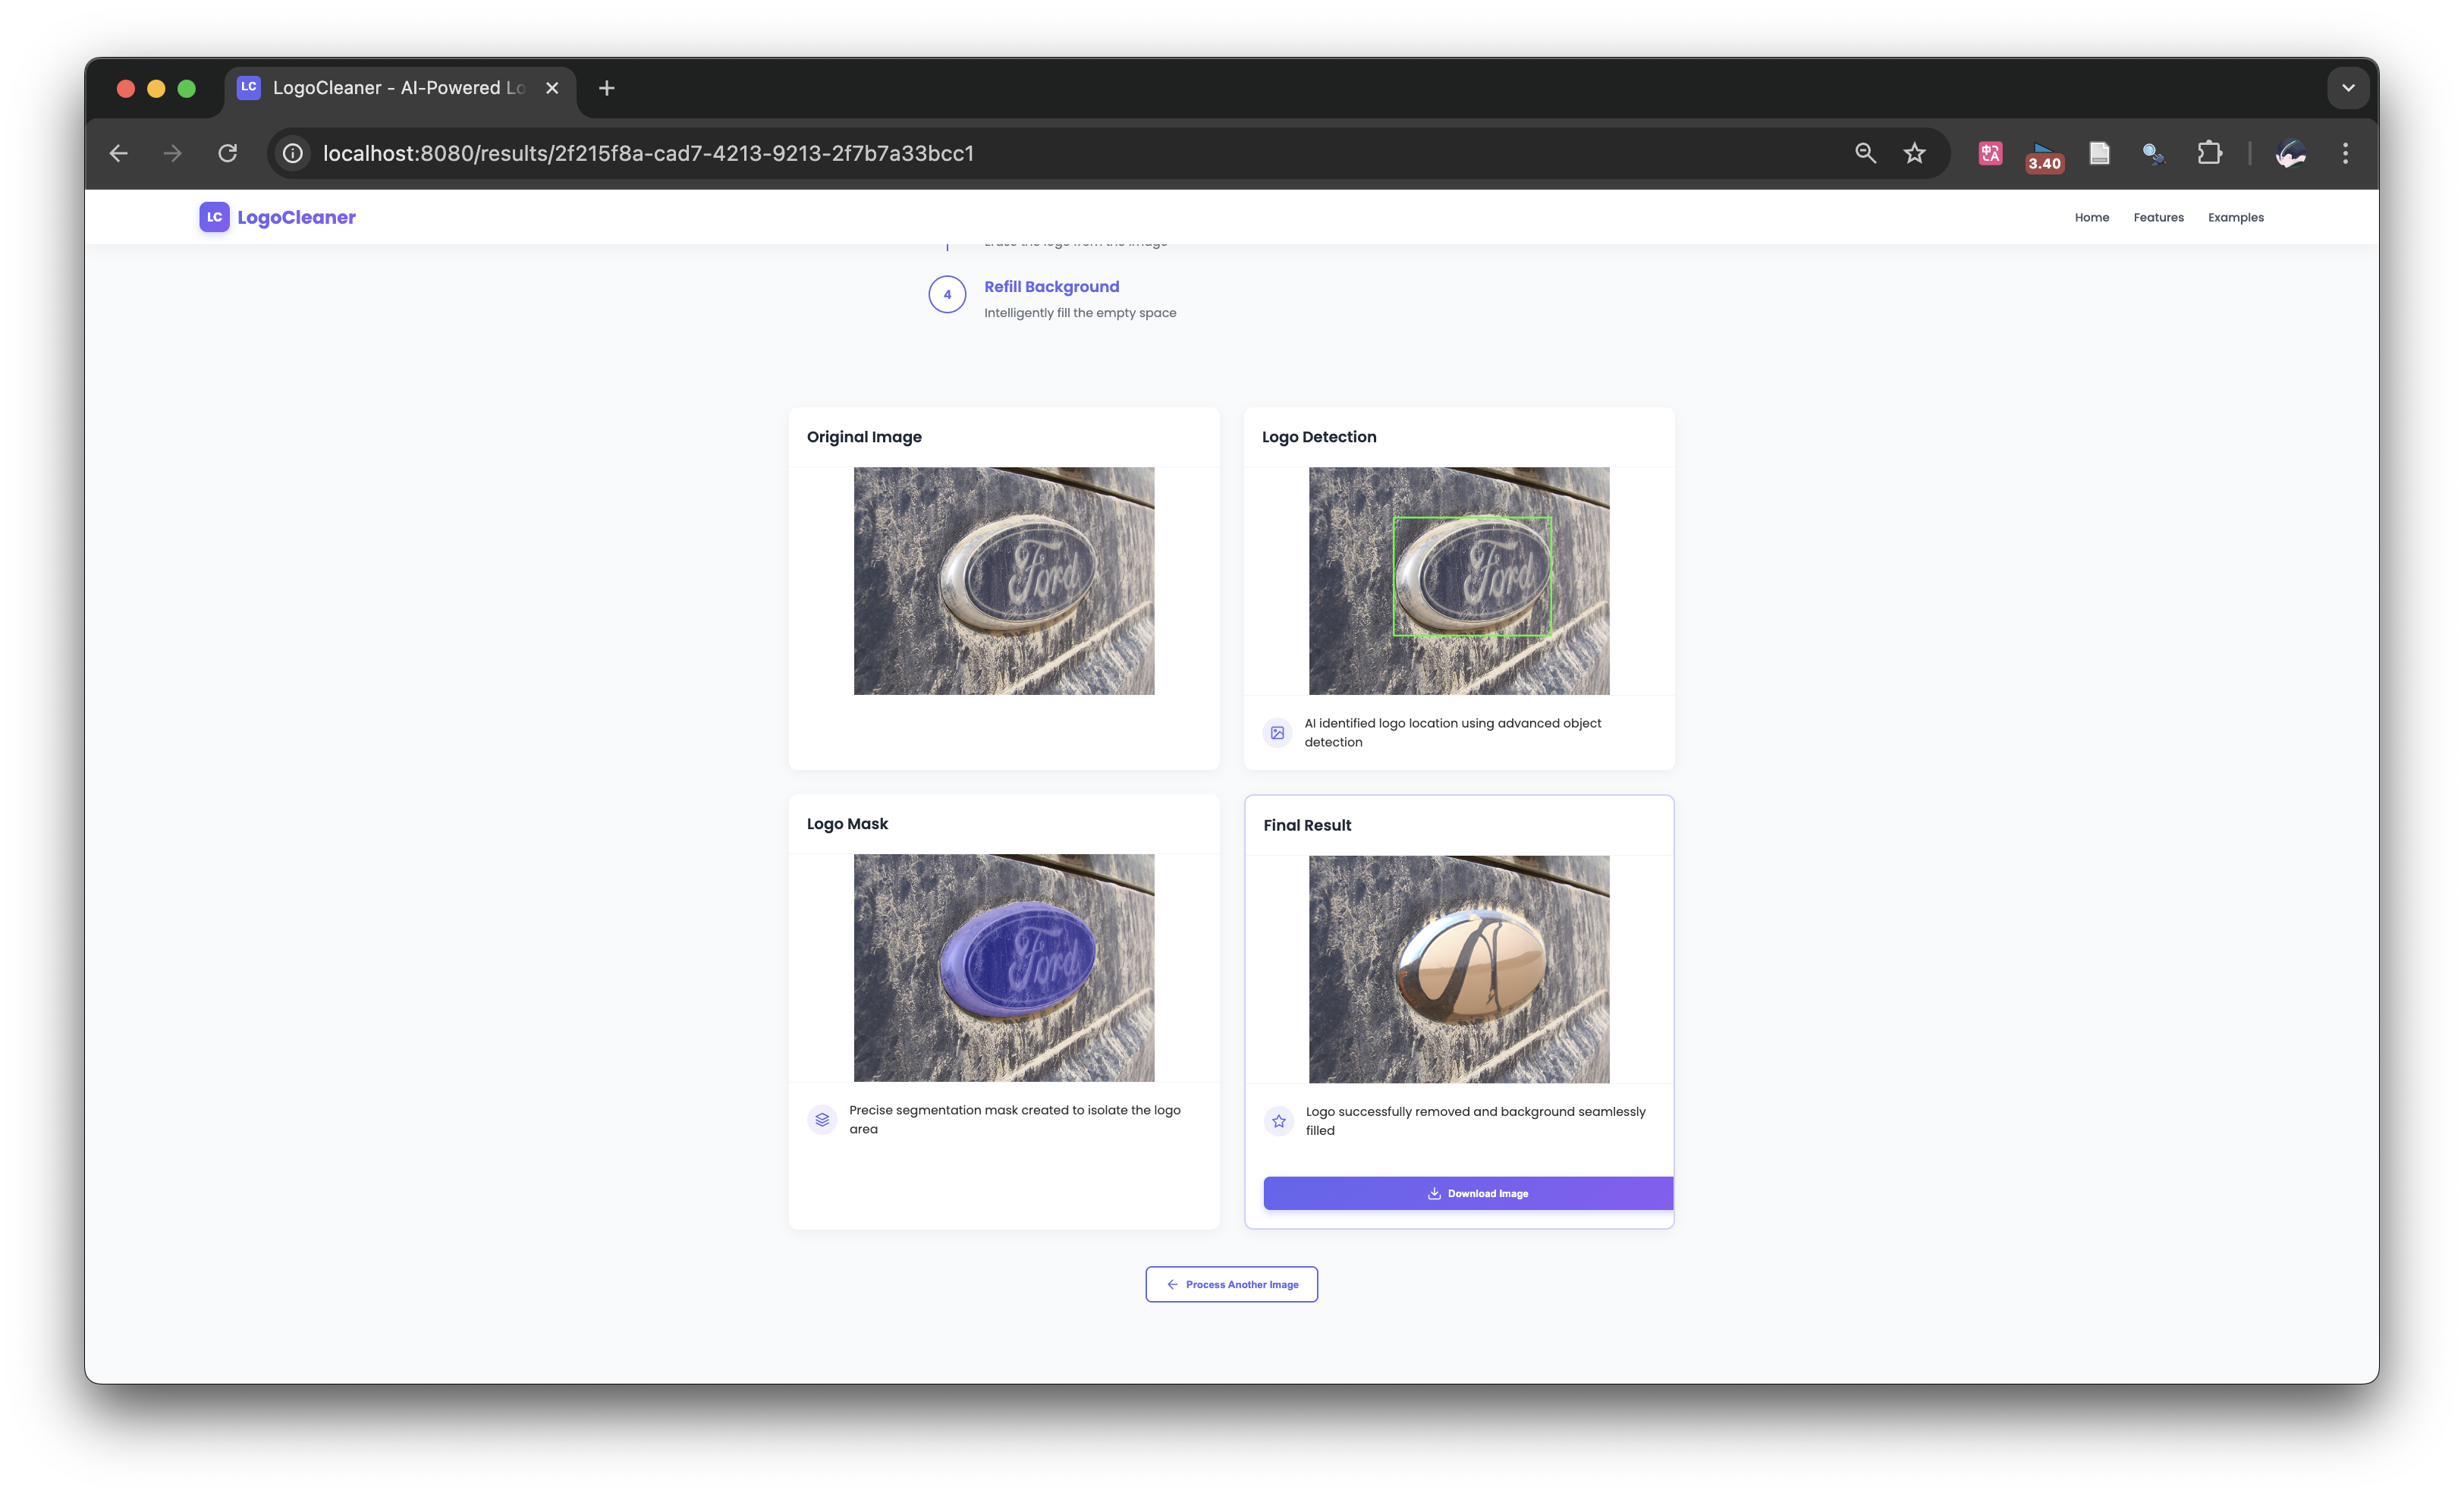Open Chrome three-dot menu
The height and width of the screenshot is (1496, 2464).
(x=2345, y=153)
